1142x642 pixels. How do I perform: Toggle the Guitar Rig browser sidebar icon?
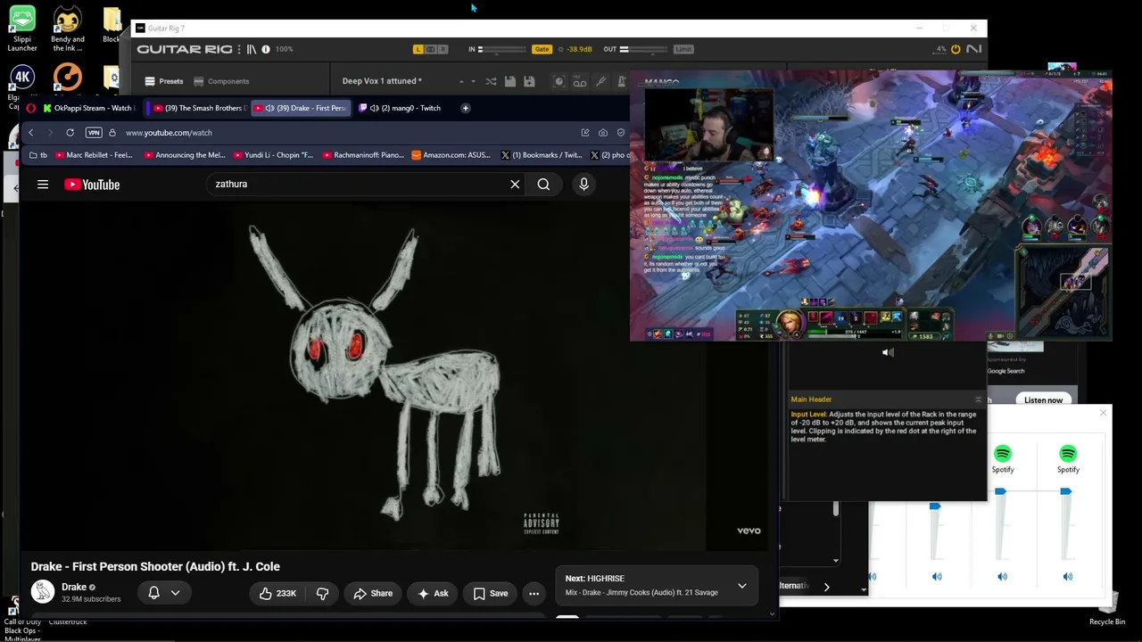(252, 49)
